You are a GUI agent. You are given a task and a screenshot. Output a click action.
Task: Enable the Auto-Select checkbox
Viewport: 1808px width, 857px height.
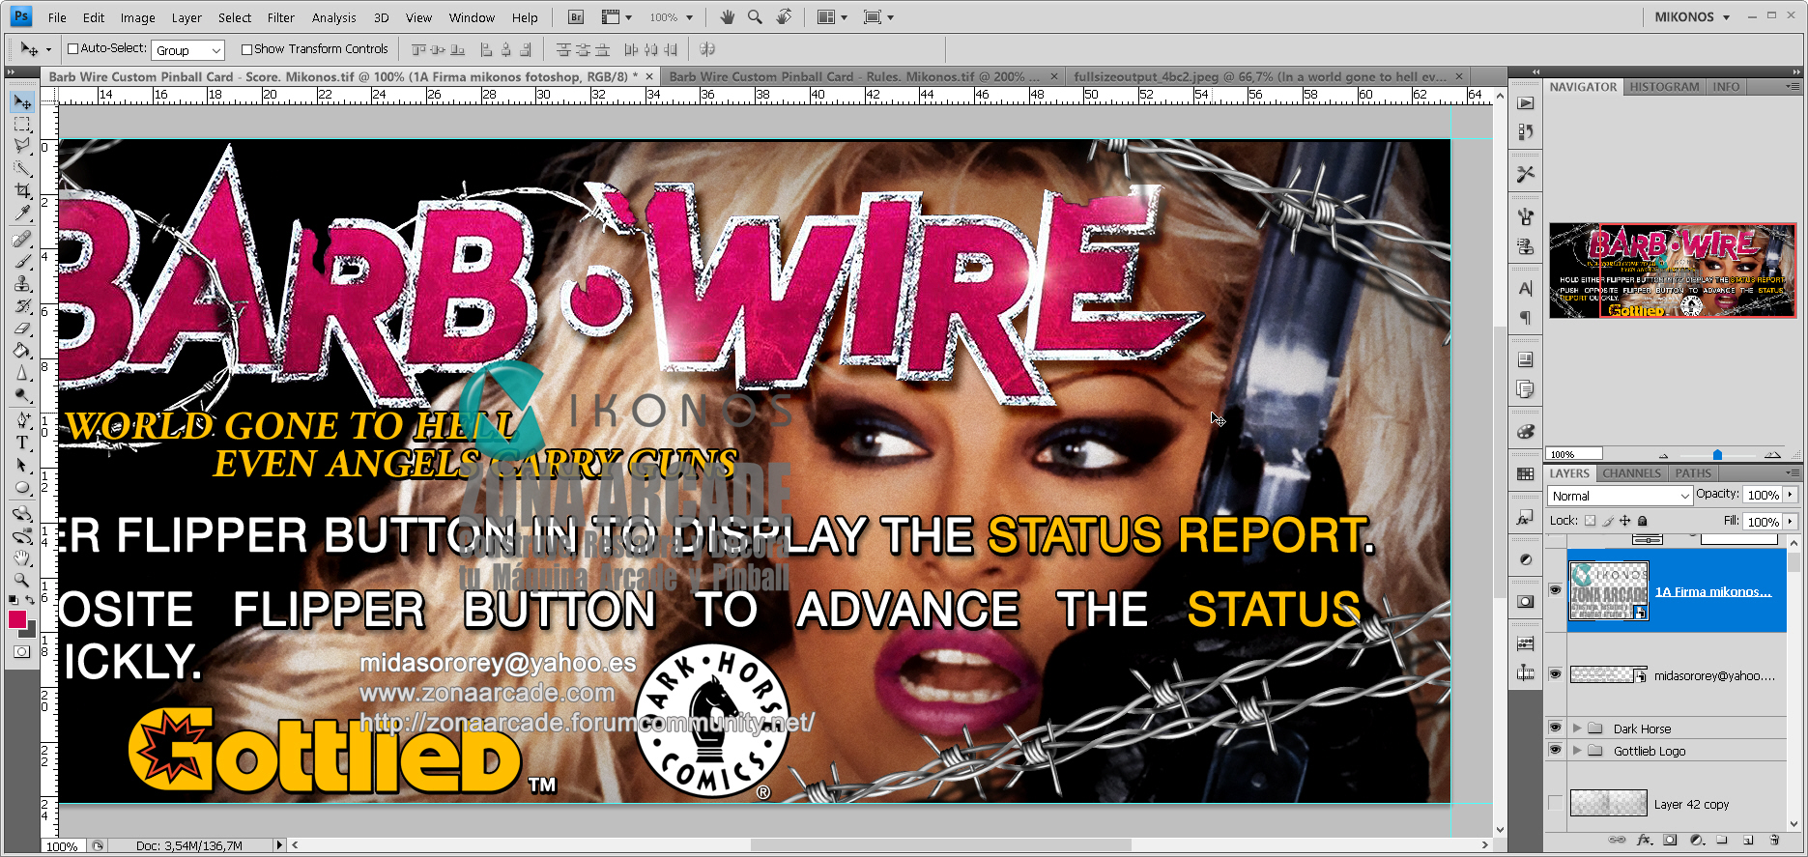(72, 48)
